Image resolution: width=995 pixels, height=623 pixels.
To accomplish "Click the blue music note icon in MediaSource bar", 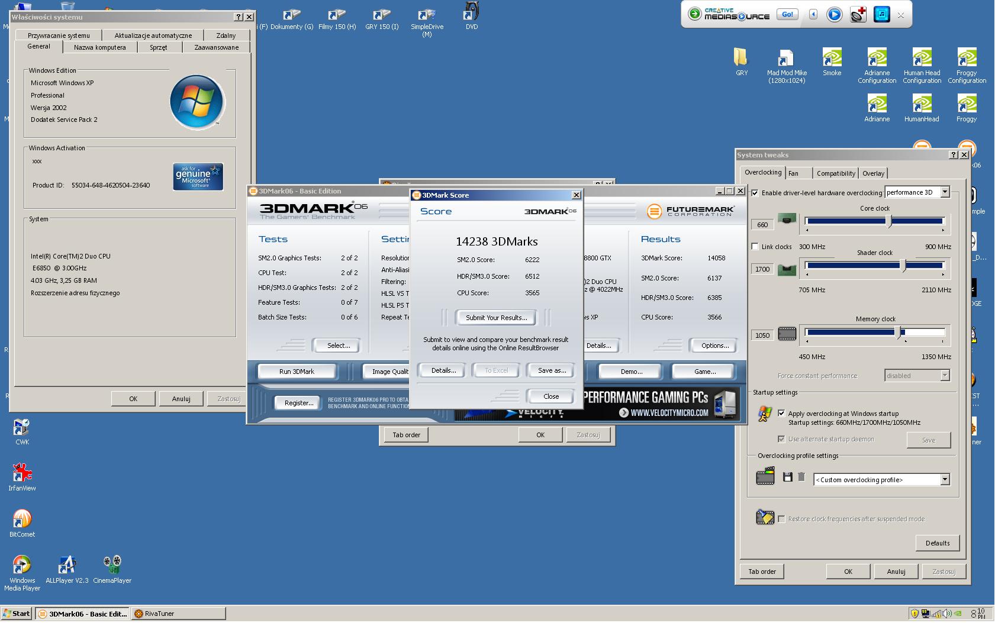I will coord(881,14).
